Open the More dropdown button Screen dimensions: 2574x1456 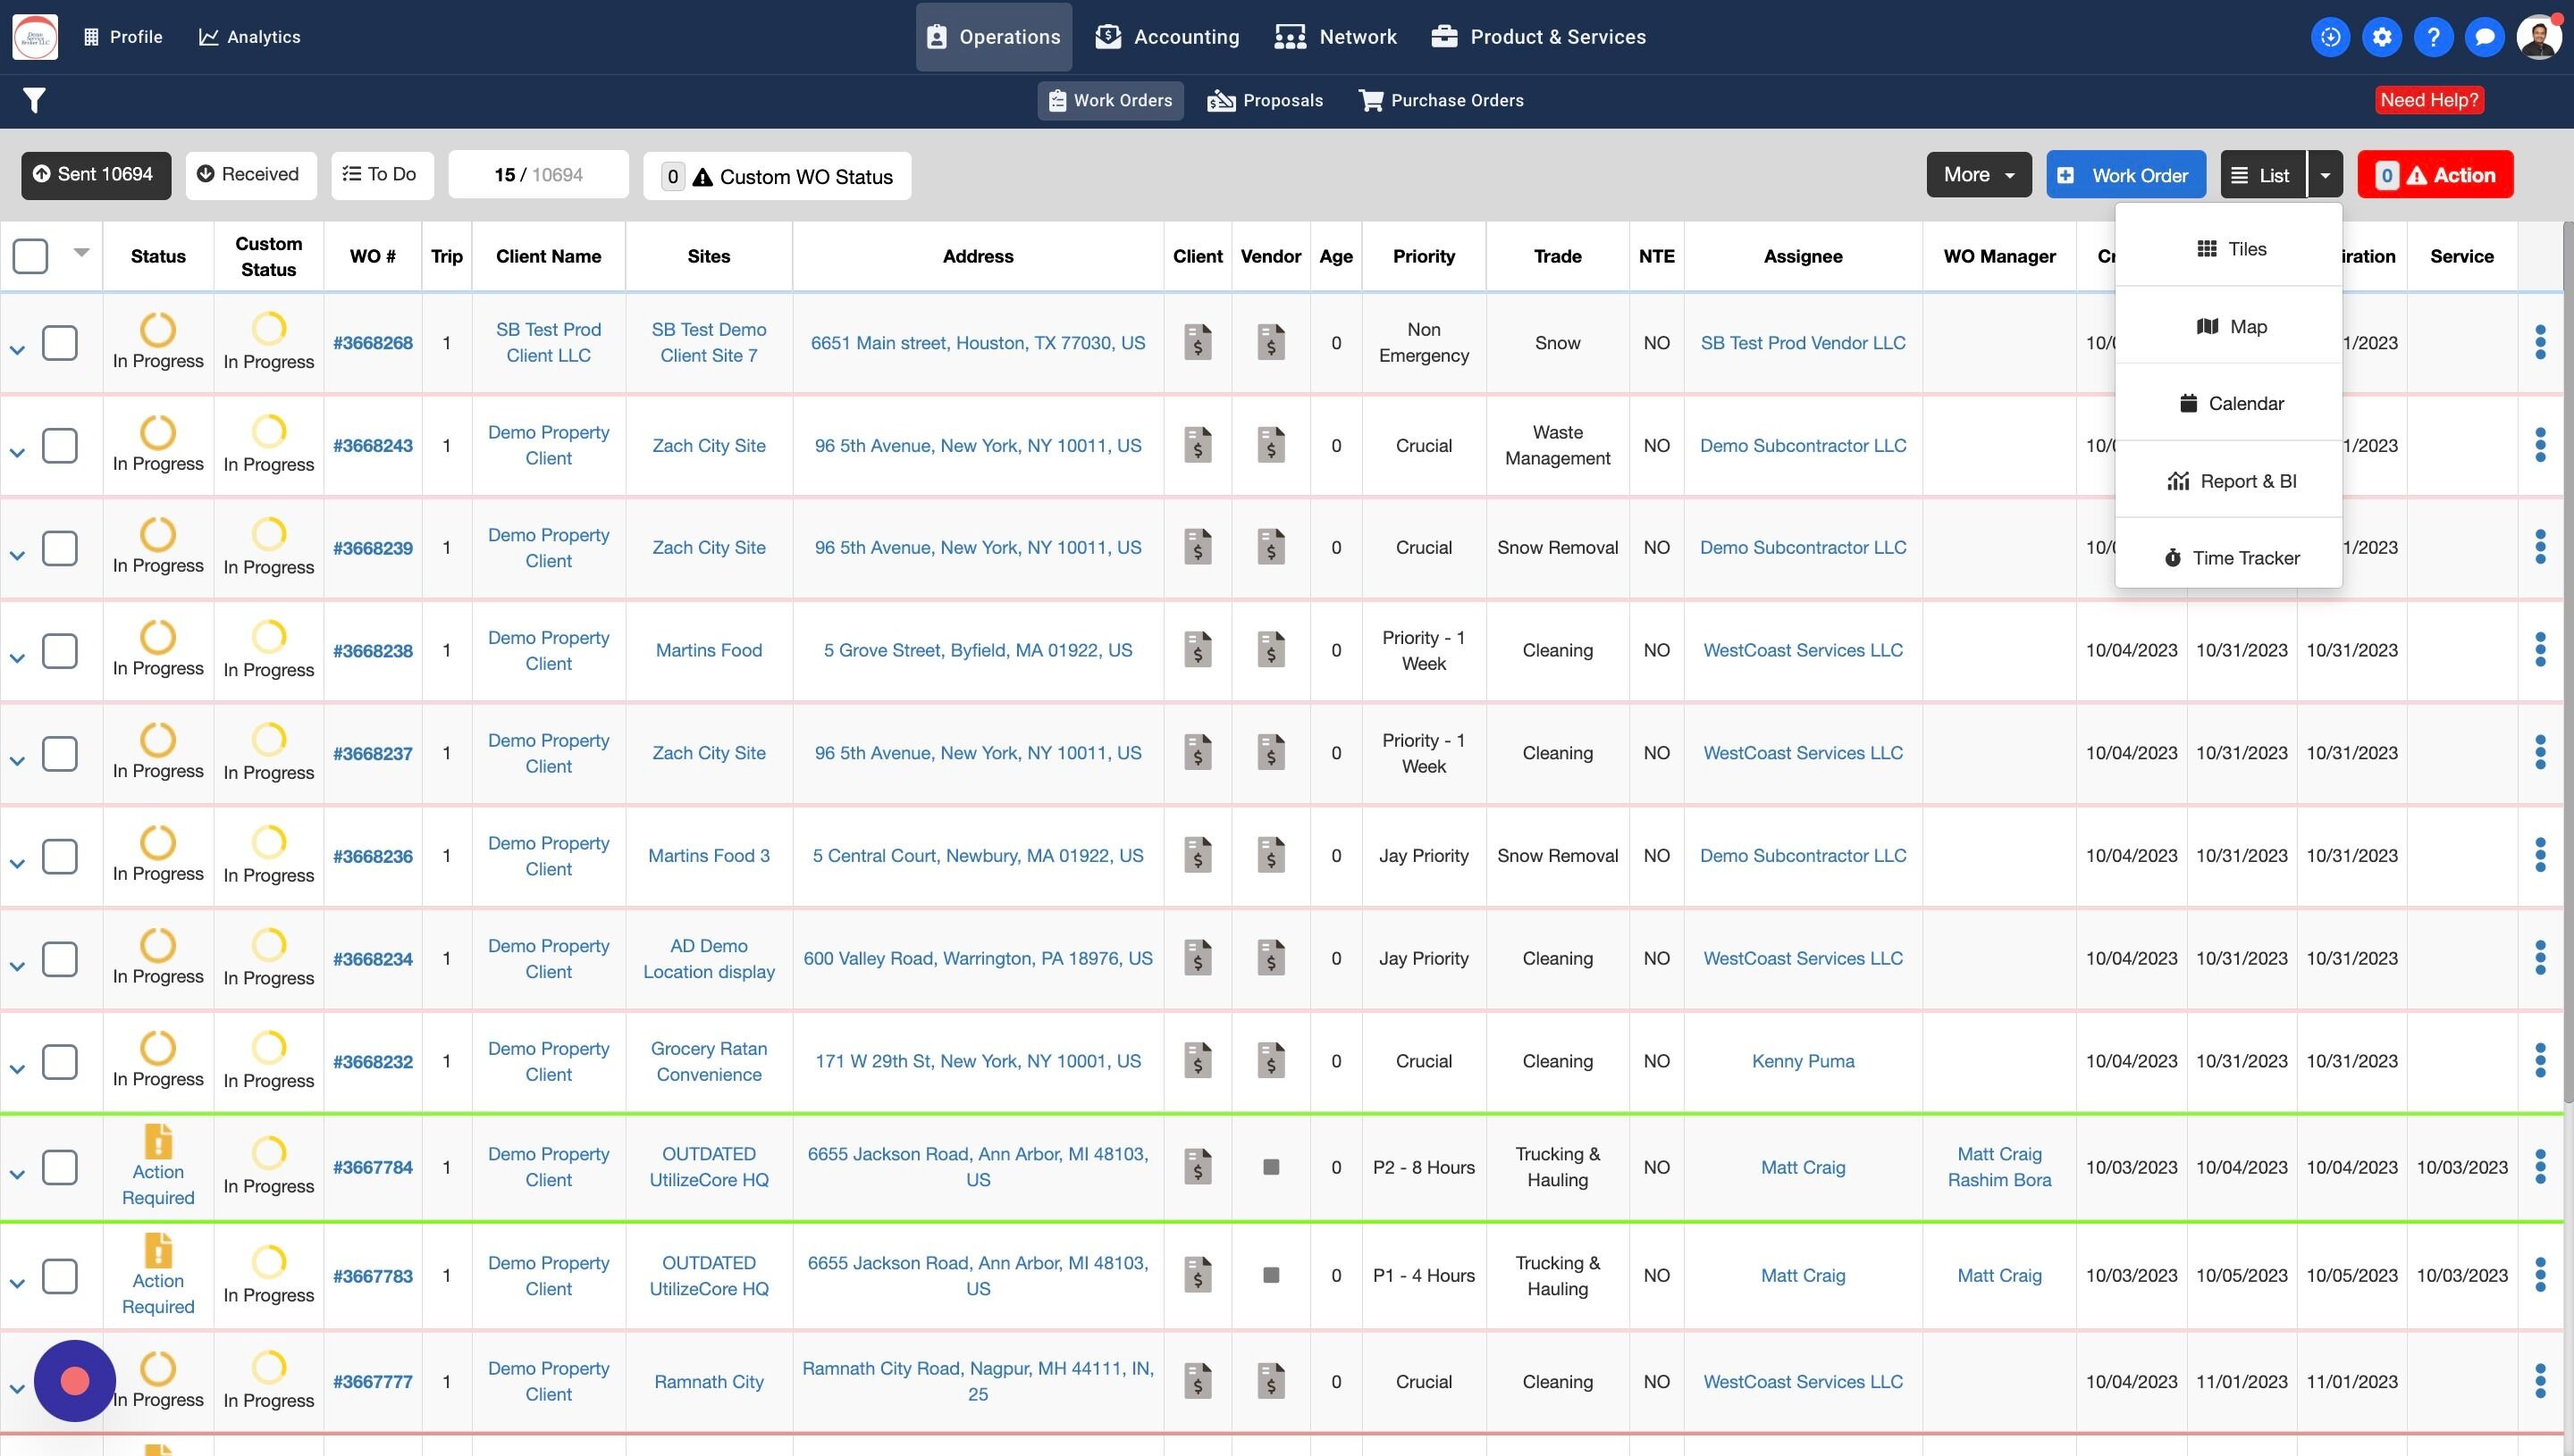[1978, 175]
